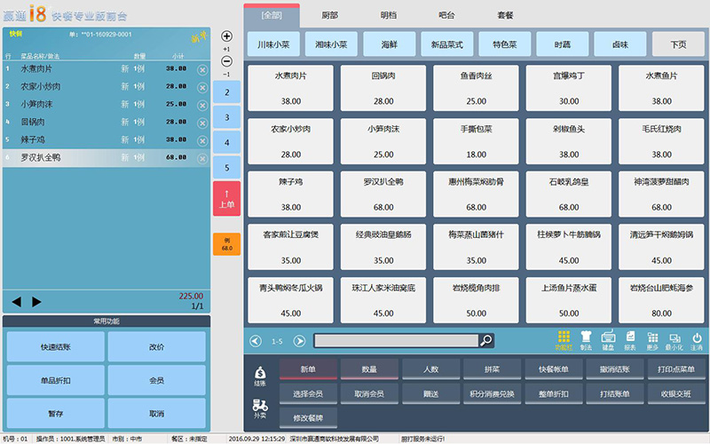Viewport: 710px width, 444px height.
Task: Expand the 更多 more options icon
Action: (652, 338)
